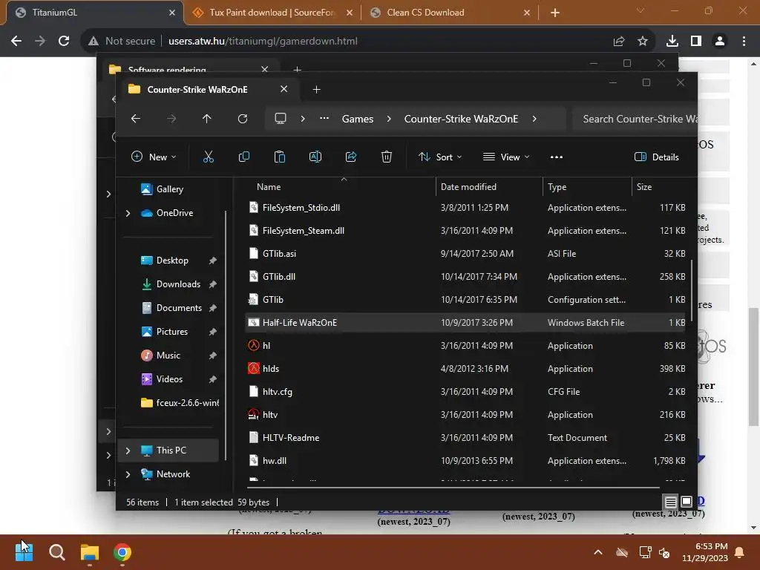
Task: Bookmark this page with the star icon
Action: click(642, 42)
